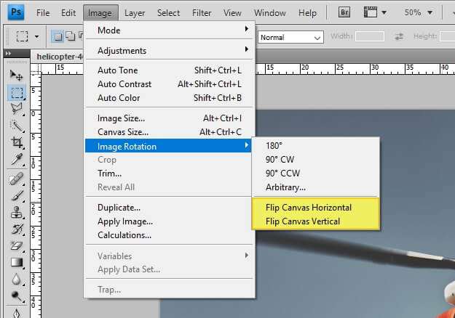Click the Photoshop Ps logo icon
The height and width of the screenshot is (318, 455).
tap(16, 12)
